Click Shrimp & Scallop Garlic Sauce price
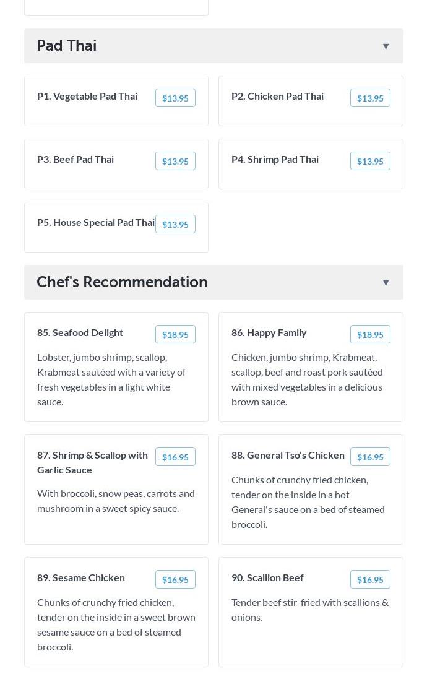 [175, 457]
